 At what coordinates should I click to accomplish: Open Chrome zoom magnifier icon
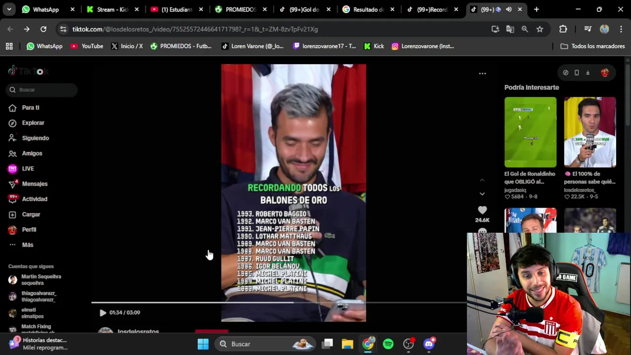coord(525,29)
